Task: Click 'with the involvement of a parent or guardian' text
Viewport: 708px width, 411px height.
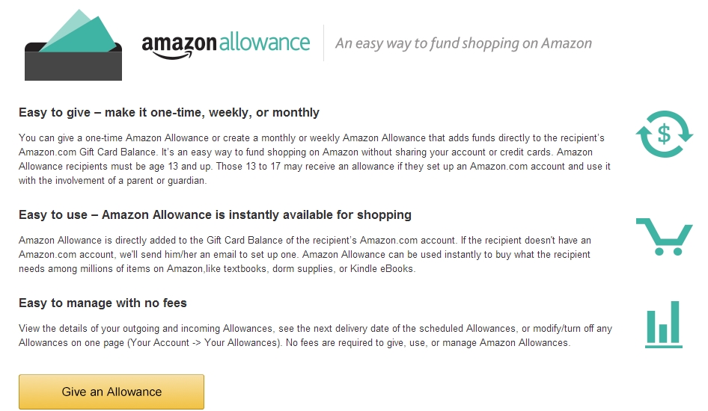Action: [112, 181]
